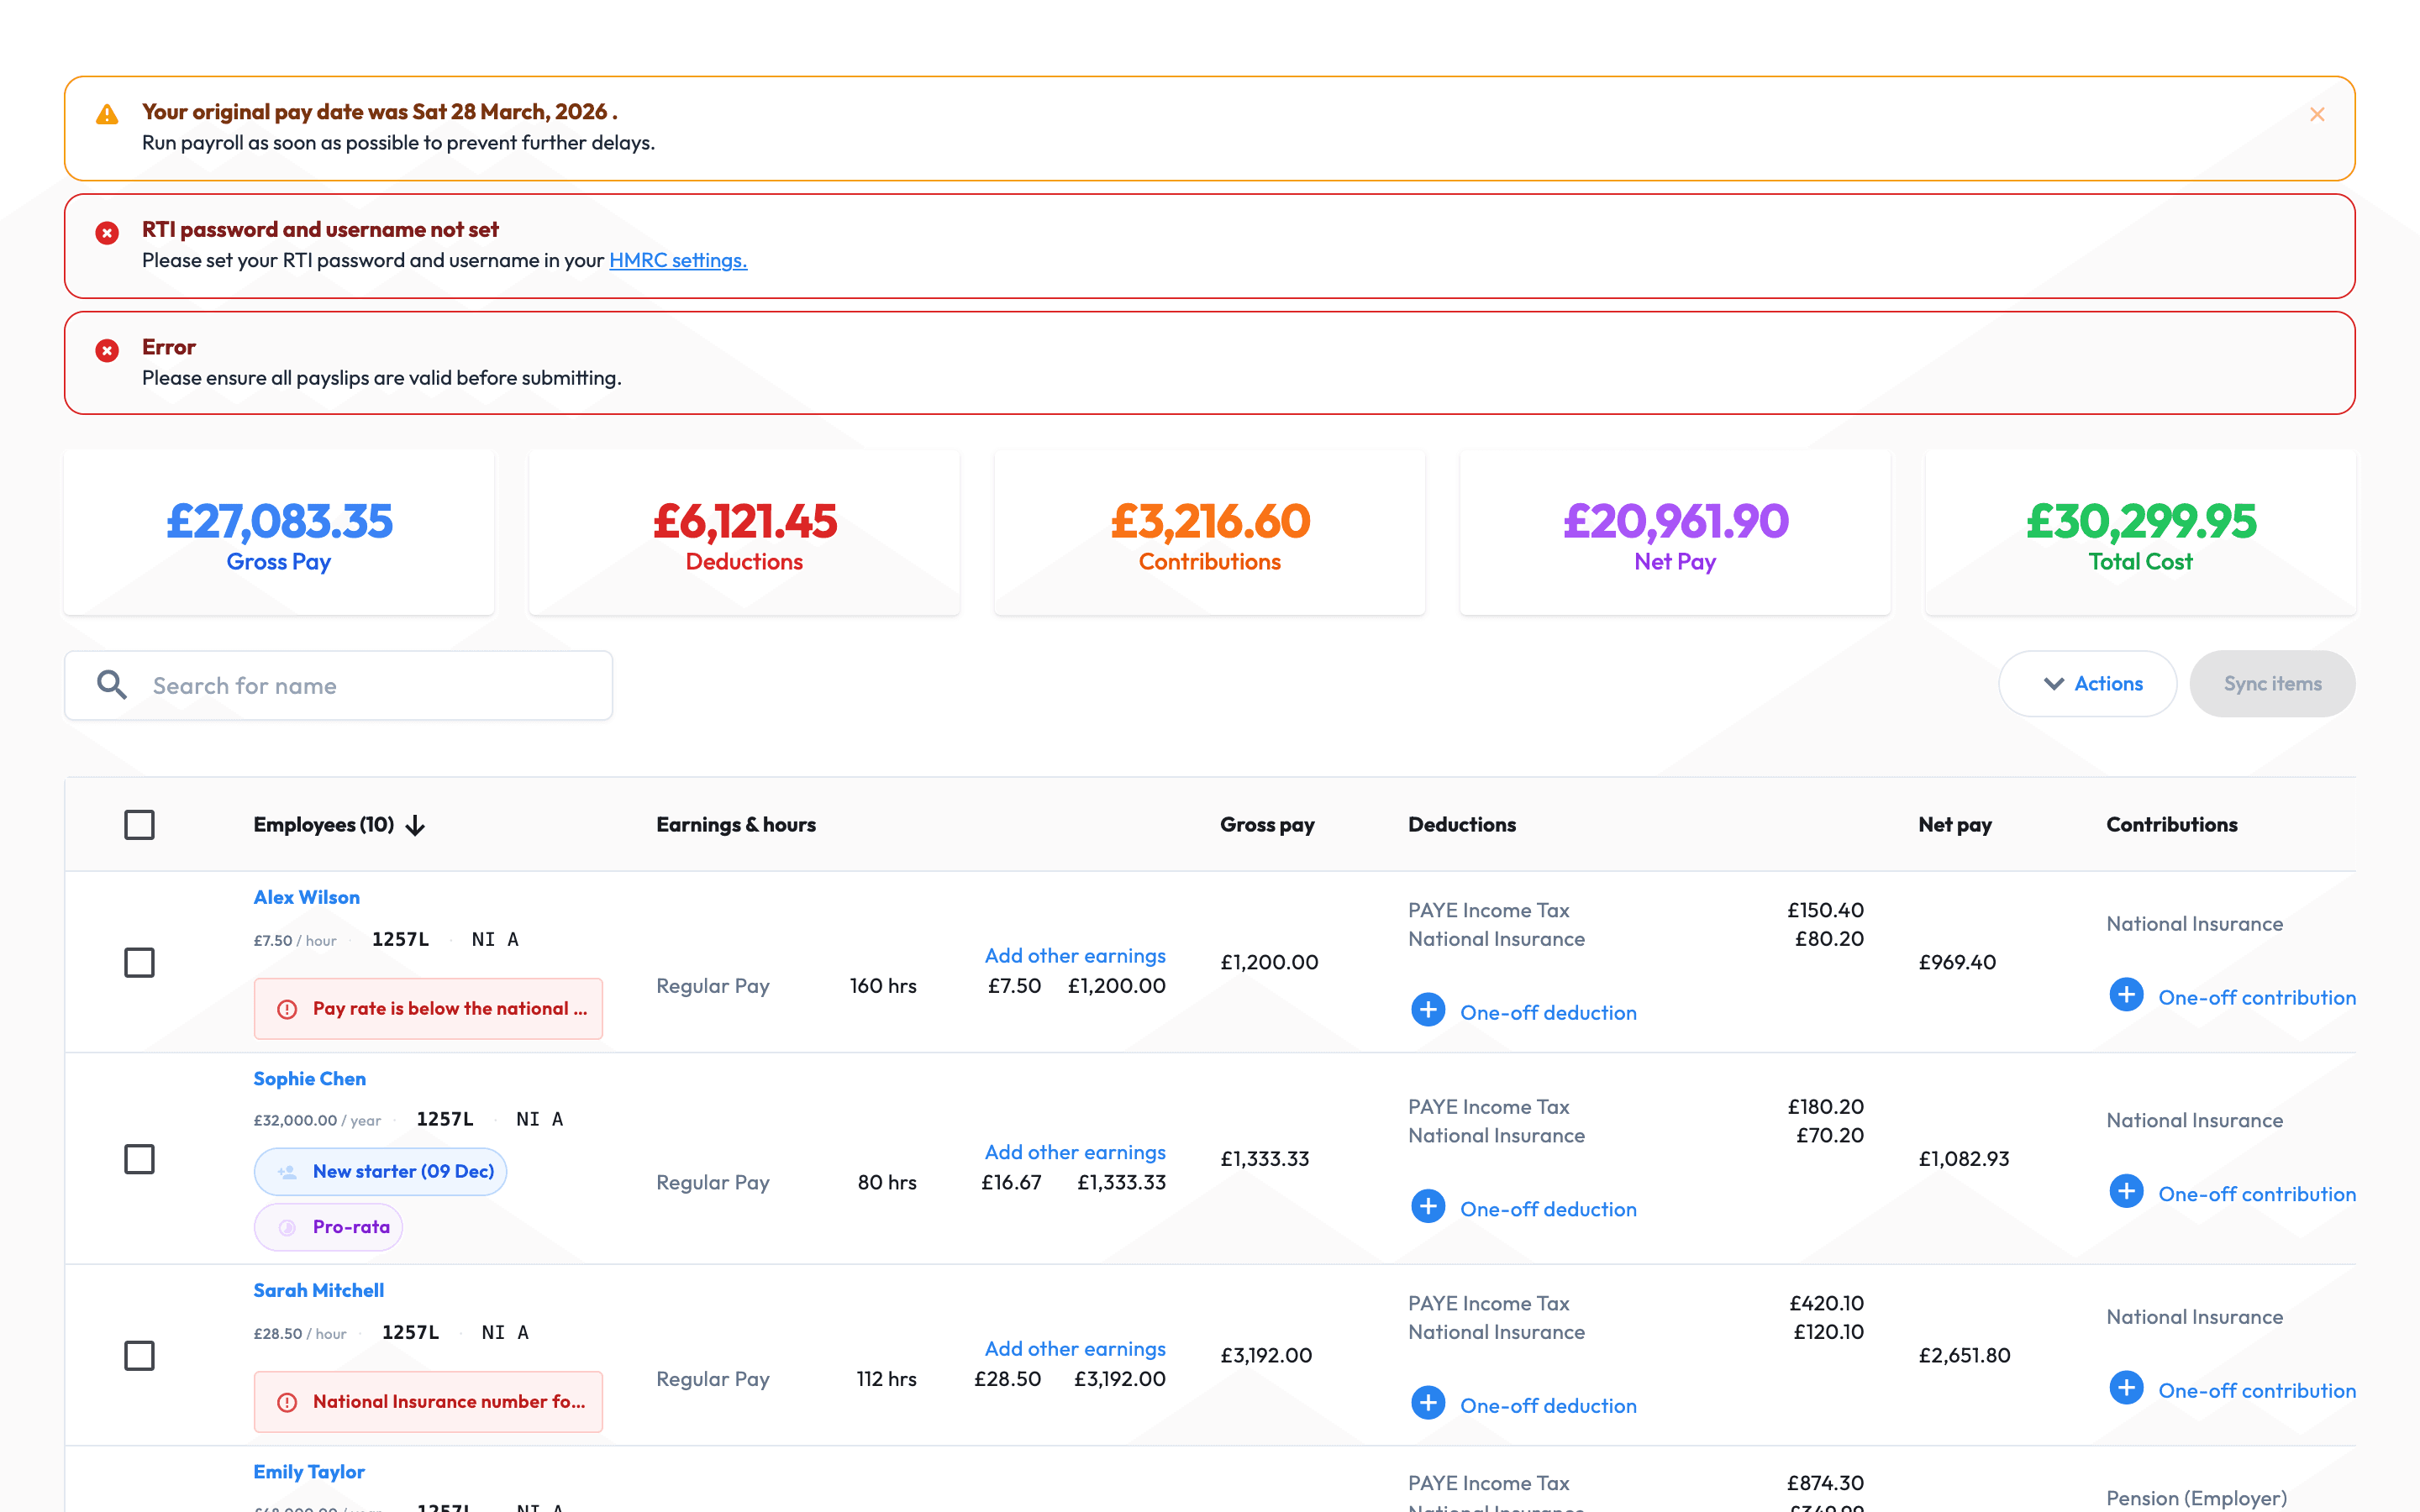
Task: Click Sarah Mitchell's NI number warning icon
Action: point(287,1402)
